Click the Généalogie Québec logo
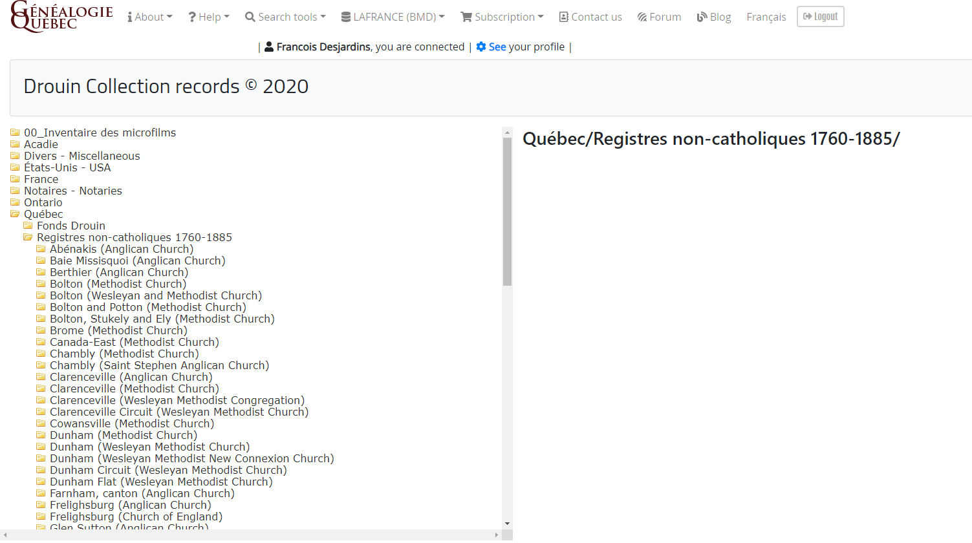Screen dimensions: 972x543 pos(62,16)
